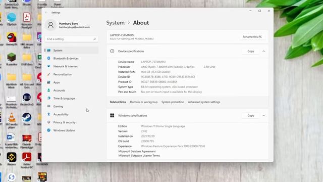Open Advanced system settings link

(204, 102)
